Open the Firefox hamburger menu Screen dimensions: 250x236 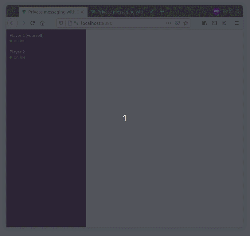236,23
